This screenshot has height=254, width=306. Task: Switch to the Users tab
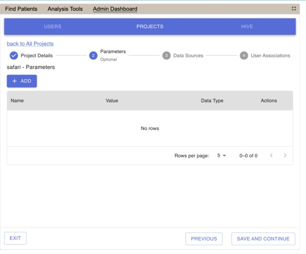[53, 26]
